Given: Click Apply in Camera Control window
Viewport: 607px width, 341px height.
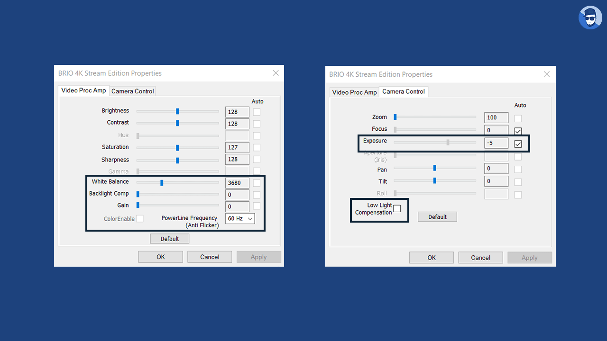Looking at the screenshot, I should click(x=530, y=258).
